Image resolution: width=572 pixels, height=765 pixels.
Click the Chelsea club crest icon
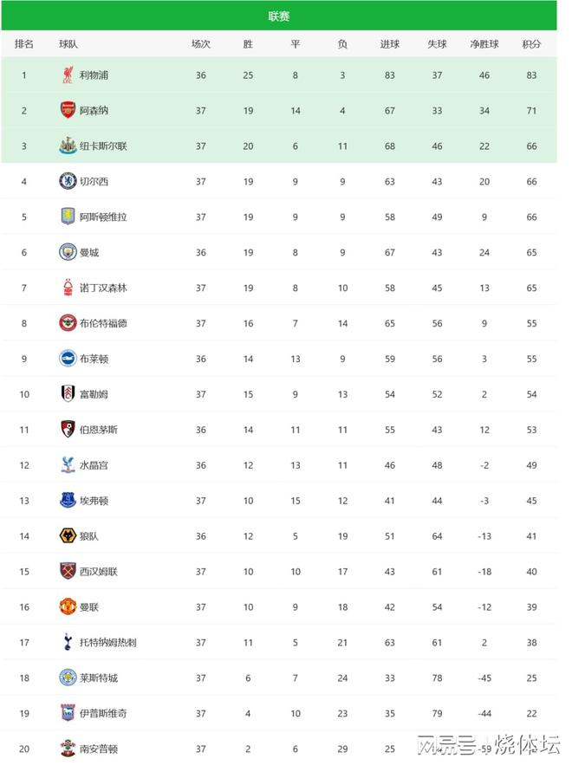coord(67,182)
